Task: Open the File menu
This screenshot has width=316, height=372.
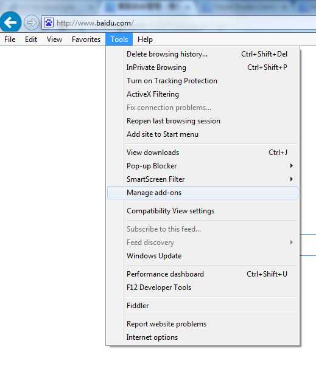Action: point(10,40)
